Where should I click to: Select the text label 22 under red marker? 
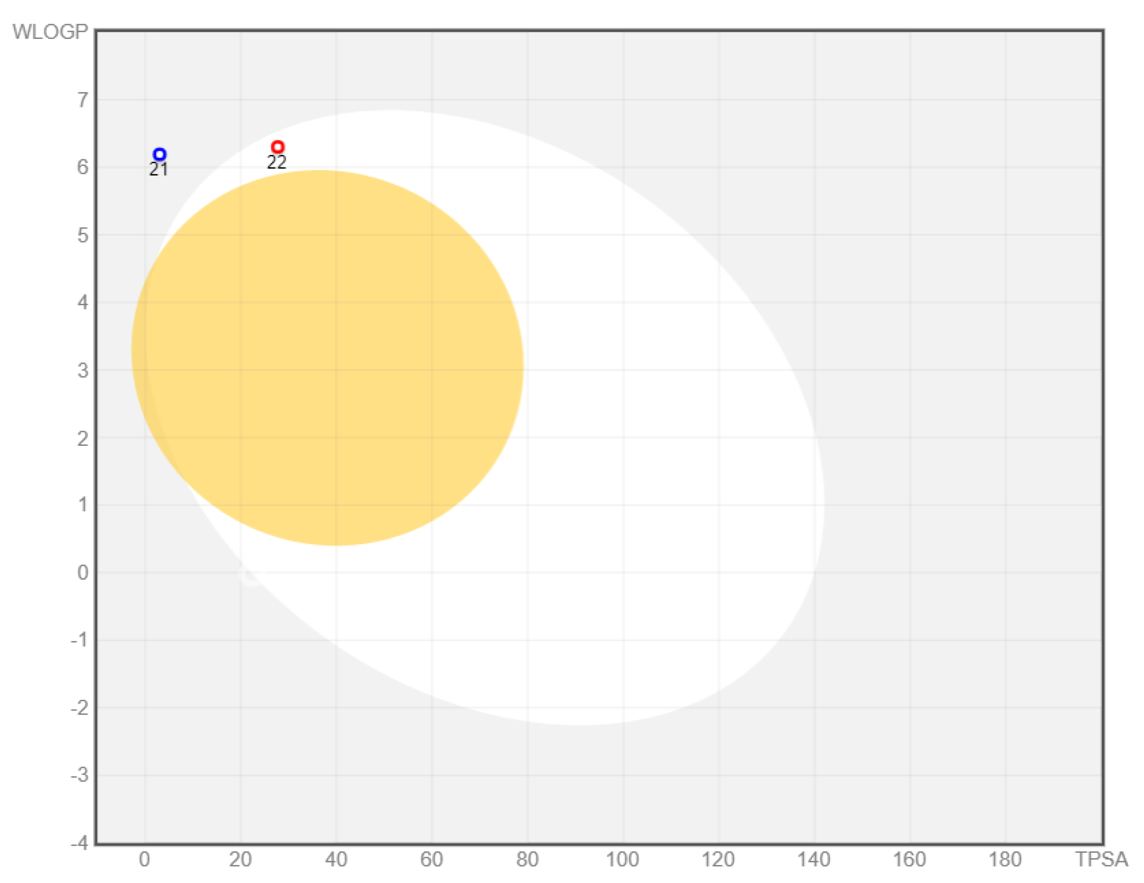(276, 162)
